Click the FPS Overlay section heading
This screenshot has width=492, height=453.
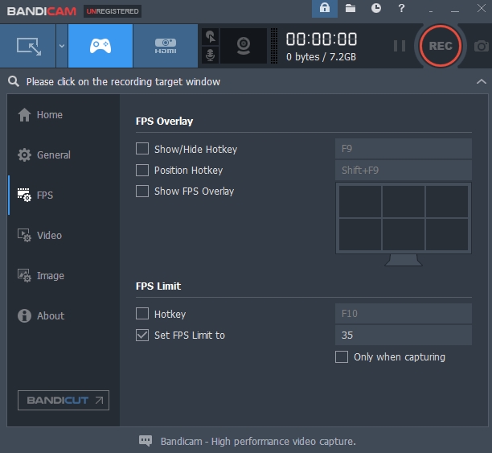click(164, 121)
